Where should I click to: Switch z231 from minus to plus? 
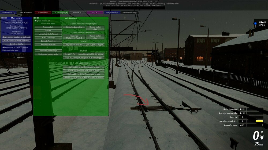84,74
